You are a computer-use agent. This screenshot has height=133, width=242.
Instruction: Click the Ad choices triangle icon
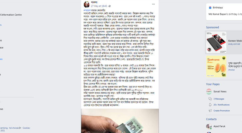pyautogui.click(x=20, y=128)
